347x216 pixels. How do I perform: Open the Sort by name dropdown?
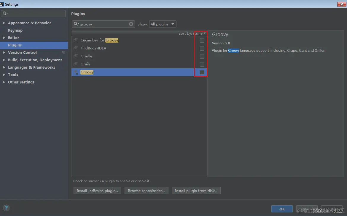point(192,33)
